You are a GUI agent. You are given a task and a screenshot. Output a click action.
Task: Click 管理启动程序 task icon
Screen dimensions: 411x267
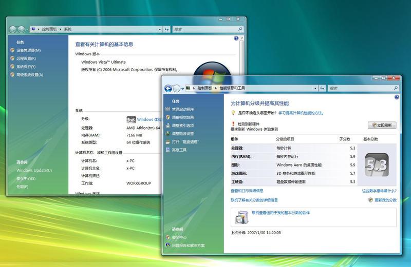[x=168, y=109]
